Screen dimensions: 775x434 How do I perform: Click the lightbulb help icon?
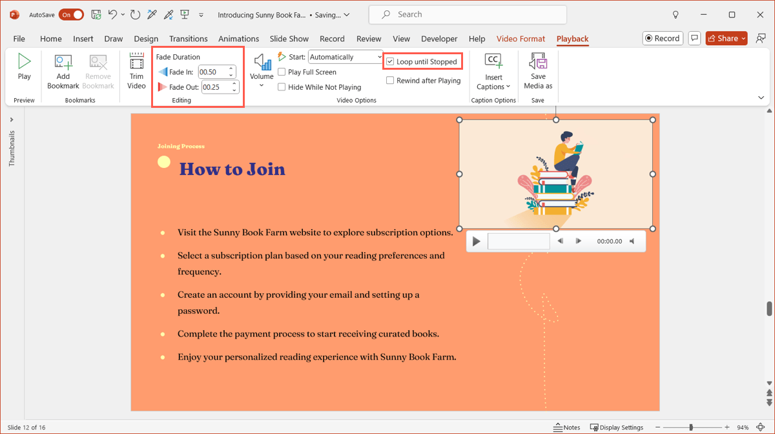click(x=676, y=14)
